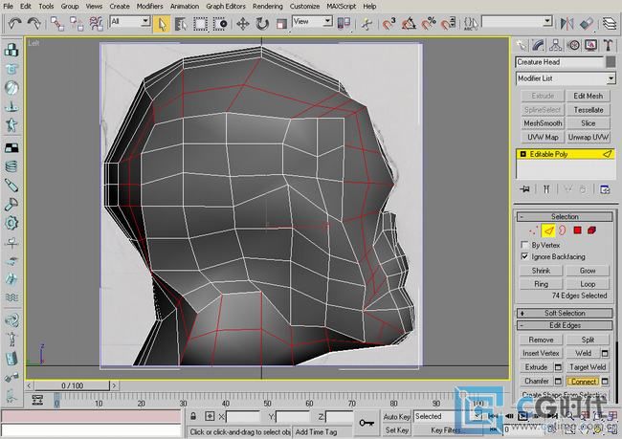This screenshot has height=439, width=622.
Task: Activate the Select Object arrow tool
Action: click(x=162, y=24)
